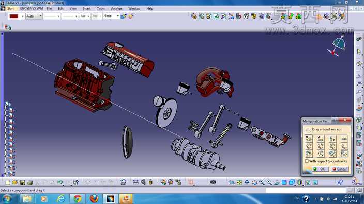Click the dark red fill color swatch

14,16
